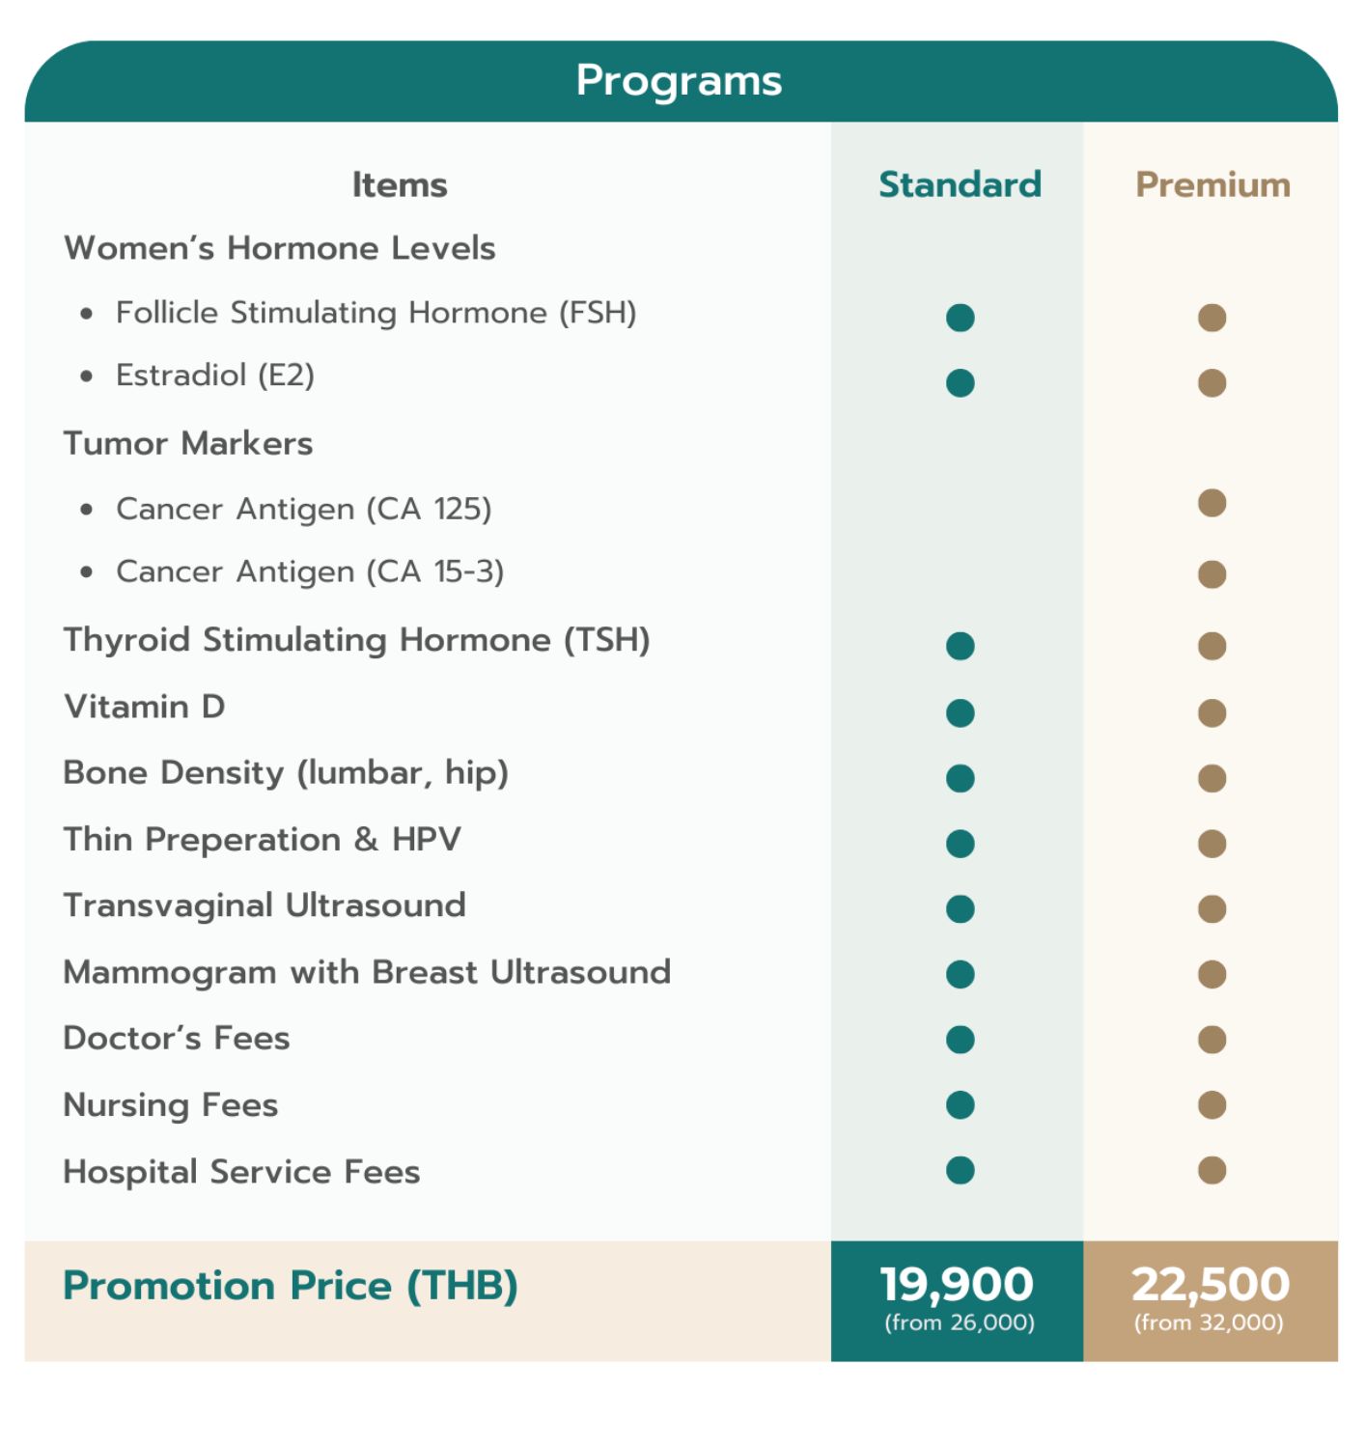
Task: Click the Promotion Price (THB) label
Action: 291,1286
